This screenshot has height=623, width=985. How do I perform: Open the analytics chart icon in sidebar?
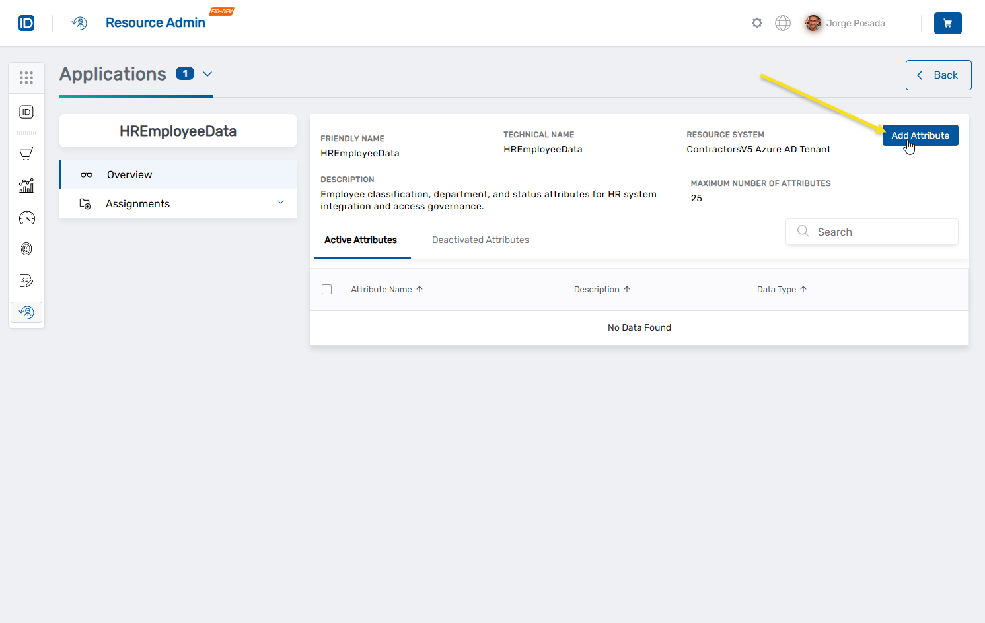coord(26,186)
